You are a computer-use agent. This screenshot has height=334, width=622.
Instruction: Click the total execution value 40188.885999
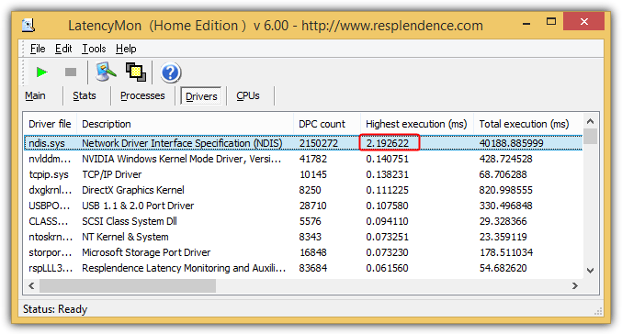511,143
